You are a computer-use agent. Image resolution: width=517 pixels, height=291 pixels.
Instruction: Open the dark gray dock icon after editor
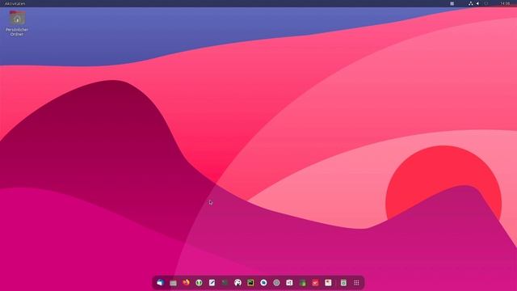point(225,283)
